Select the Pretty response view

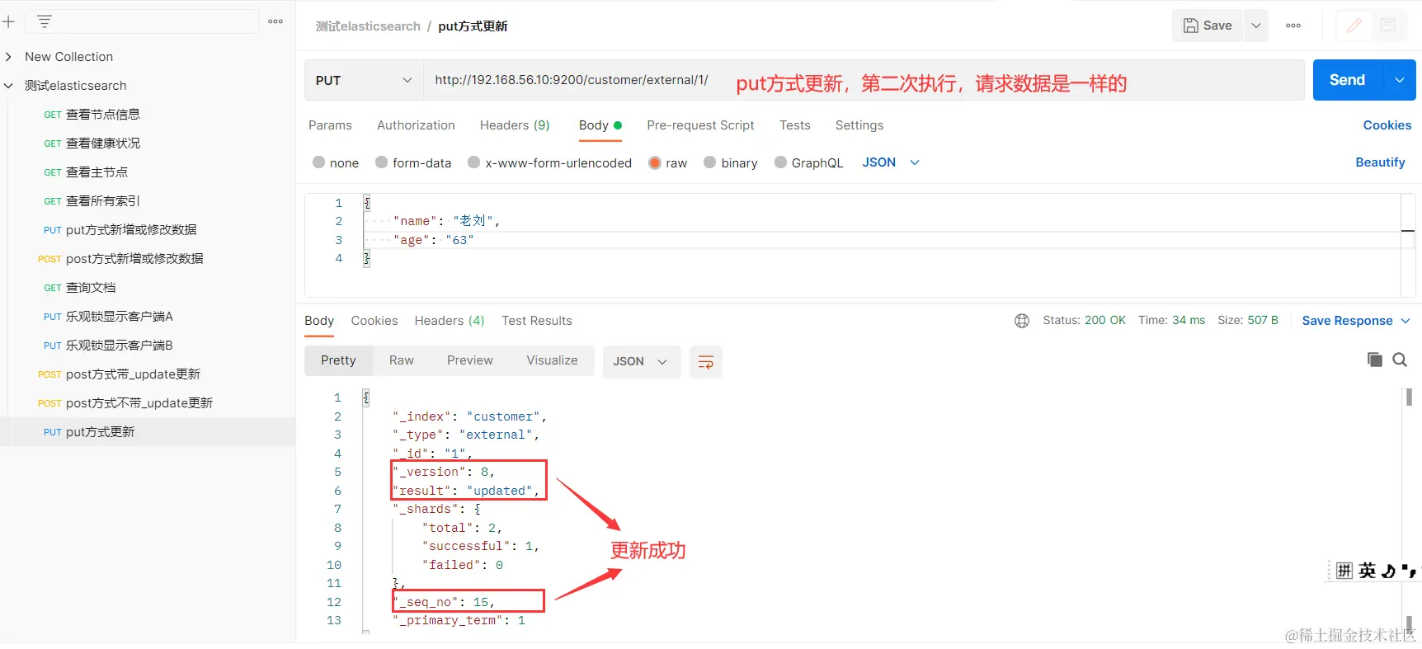click(x=338, y=360)
